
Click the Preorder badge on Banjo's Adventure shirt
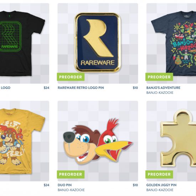click(159, 77)
